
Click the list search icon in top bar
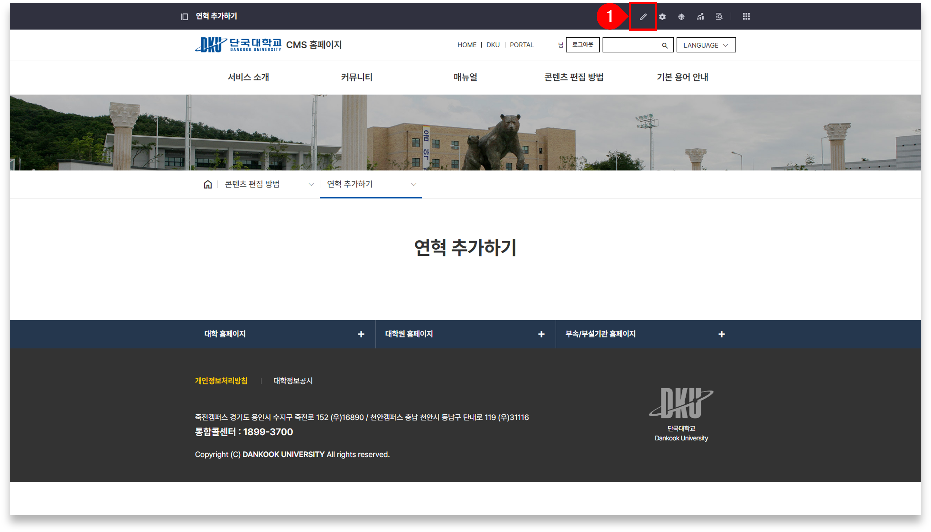click(x=719, y=16)
